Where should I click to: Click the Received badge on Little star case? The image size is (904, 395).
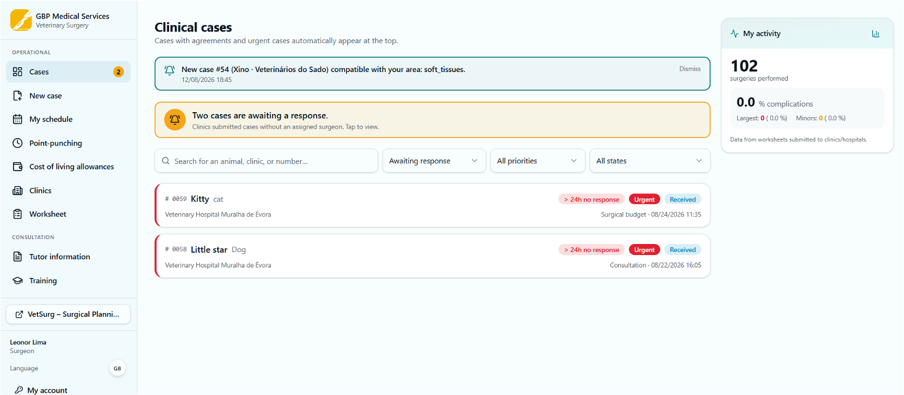coord(682,250)
